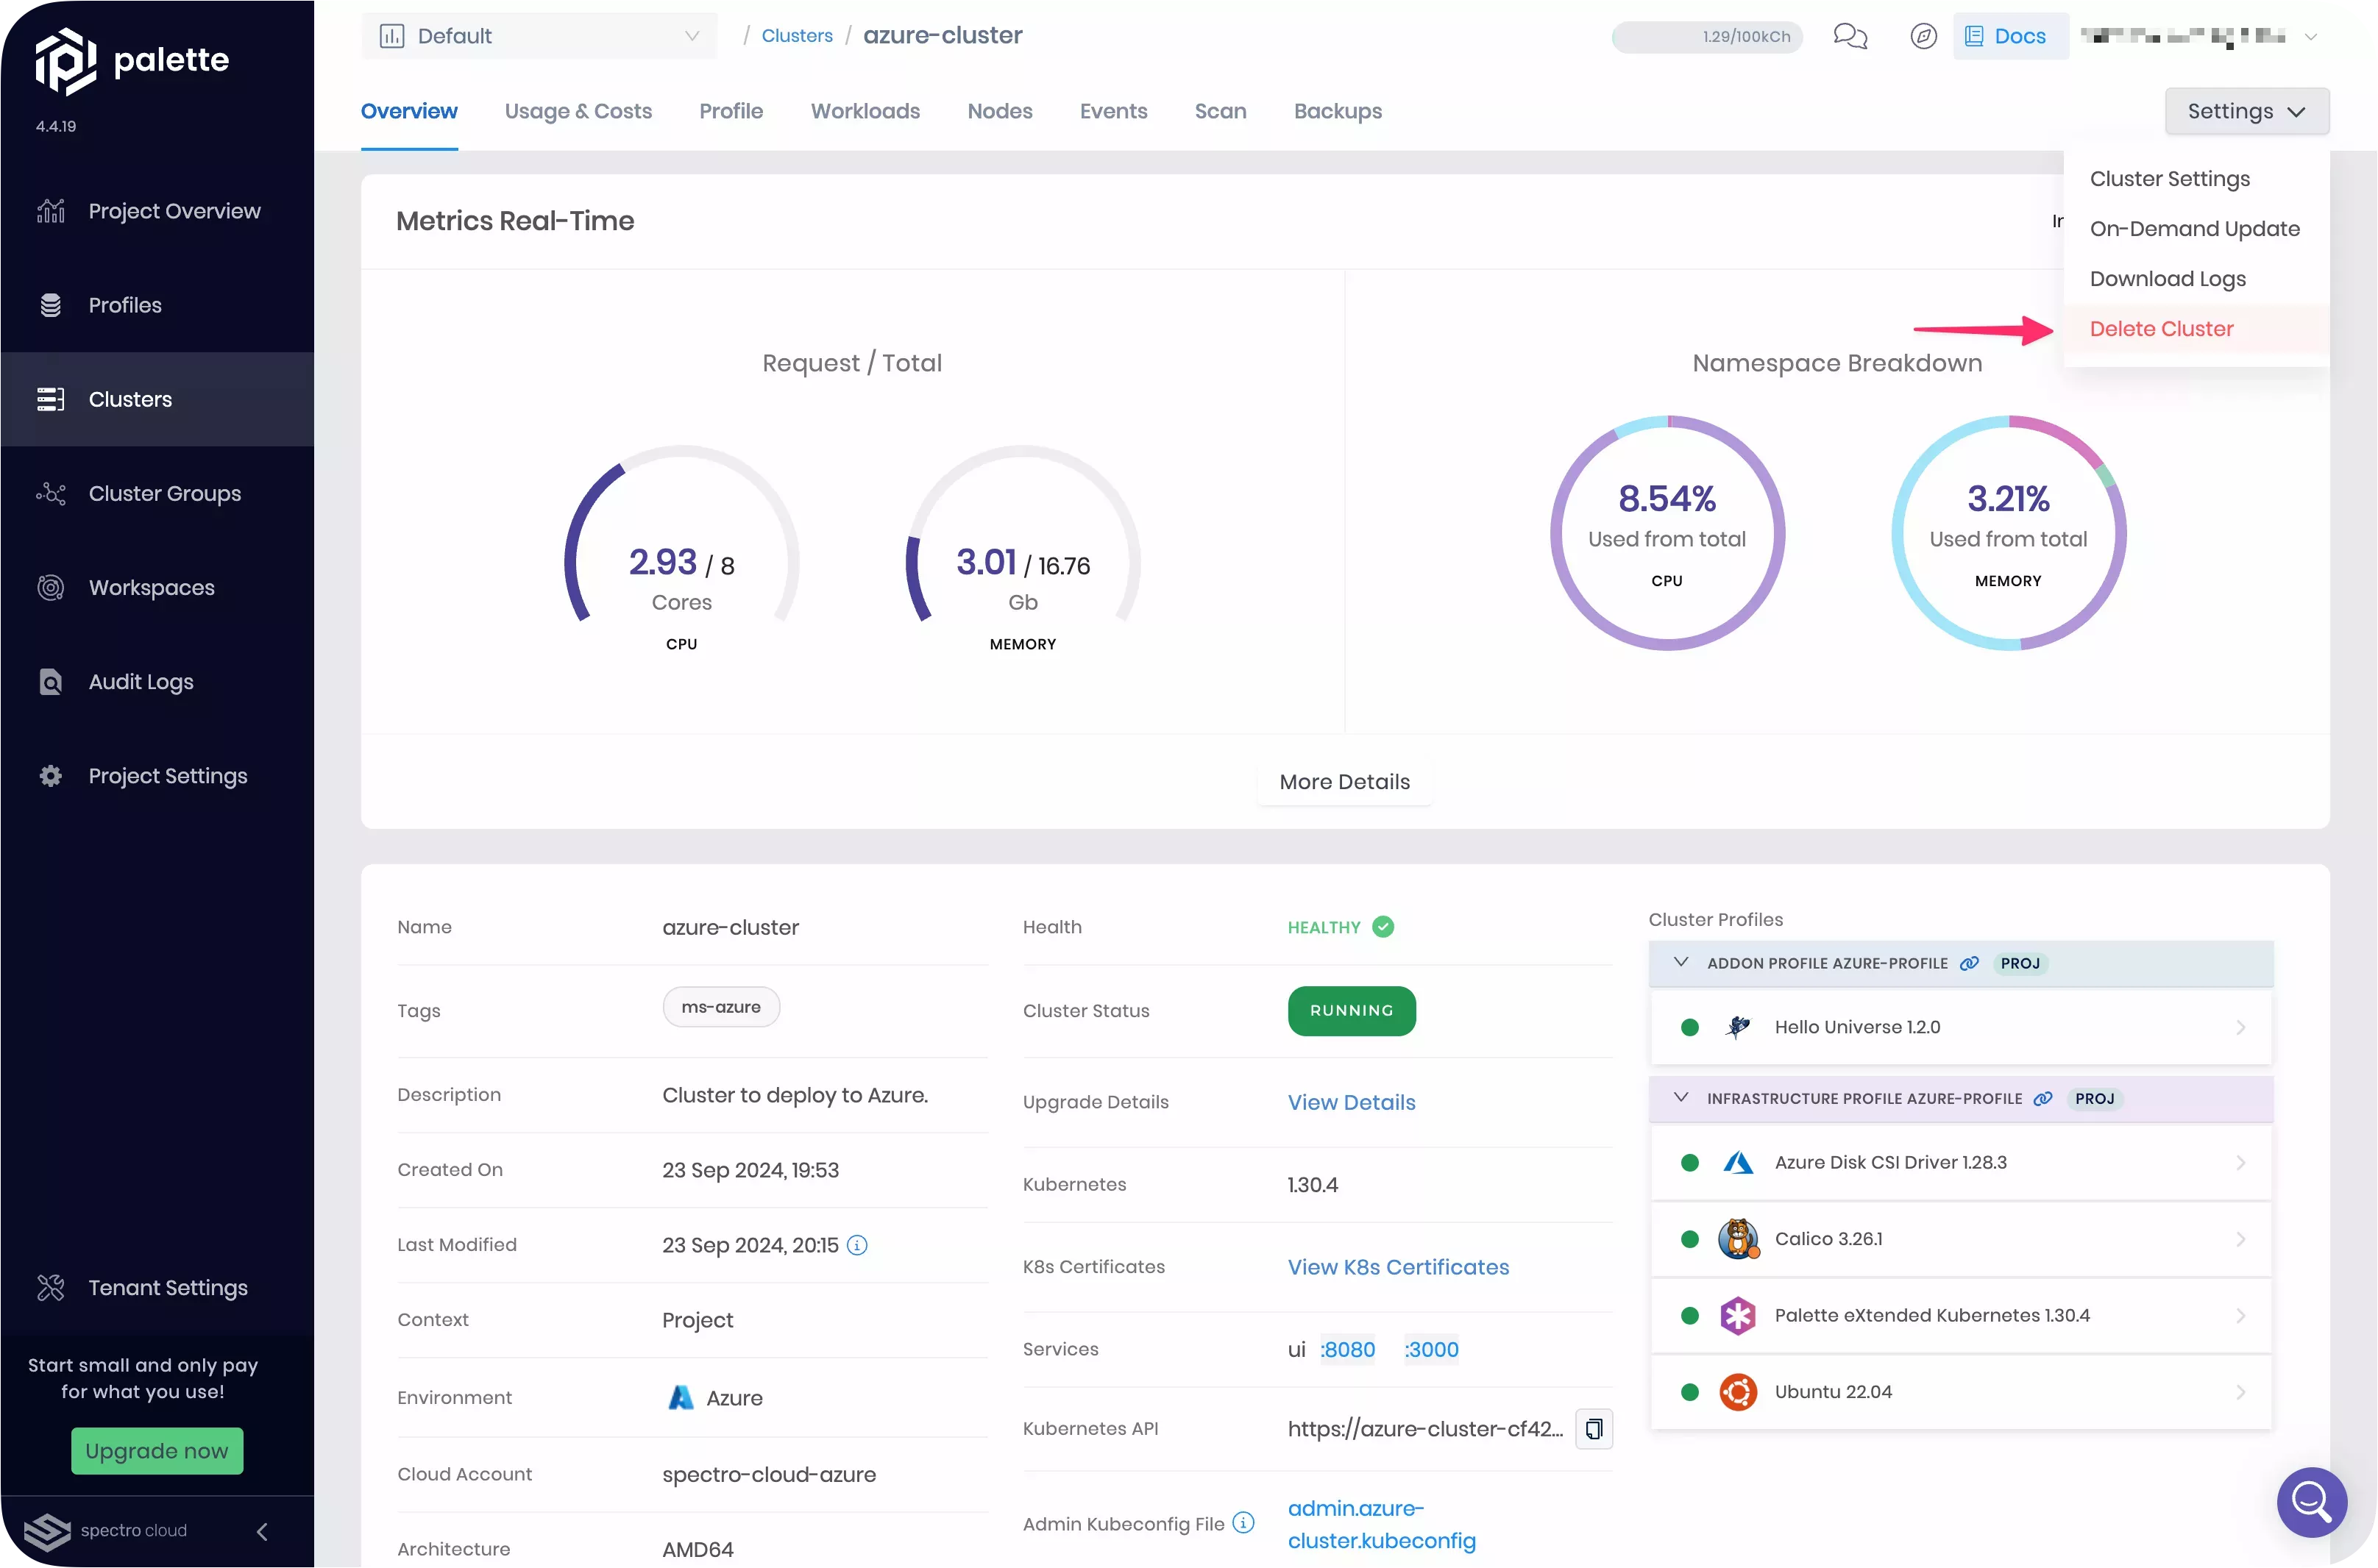This screenshot has height=1568, width=2378.
Task: Open the search help bubble icon
Action: coord(2311,1501)
